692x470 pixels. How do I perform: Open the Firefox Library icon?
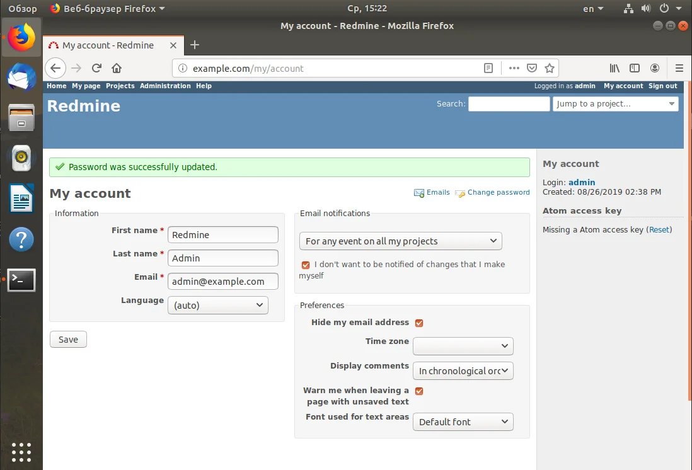pos(614,68)
